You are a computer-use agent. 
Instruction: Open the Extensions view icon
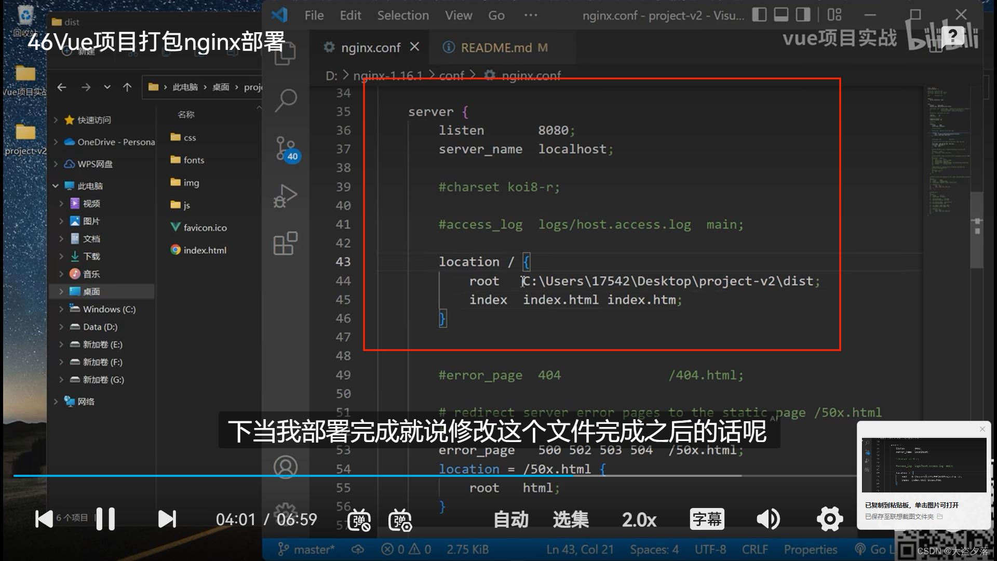click(x=286, y=243)
